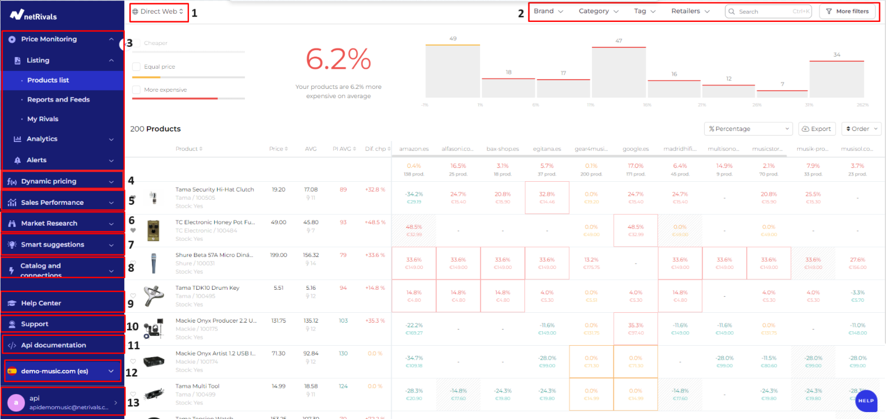
Task: Click the Alerts bell icon
Action: [17, 160]
